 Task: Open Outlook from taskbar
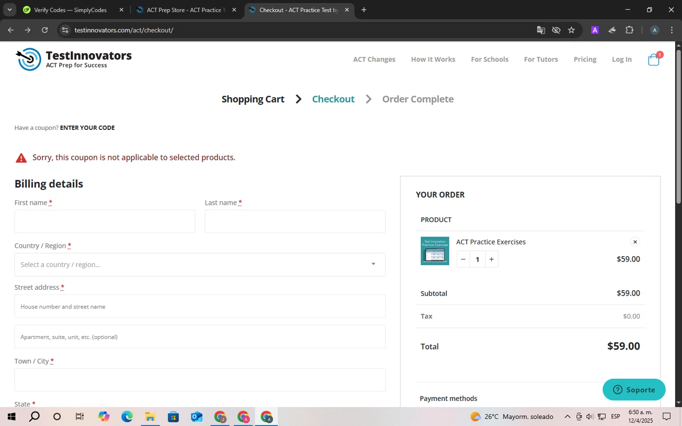[x=196, y=416]
